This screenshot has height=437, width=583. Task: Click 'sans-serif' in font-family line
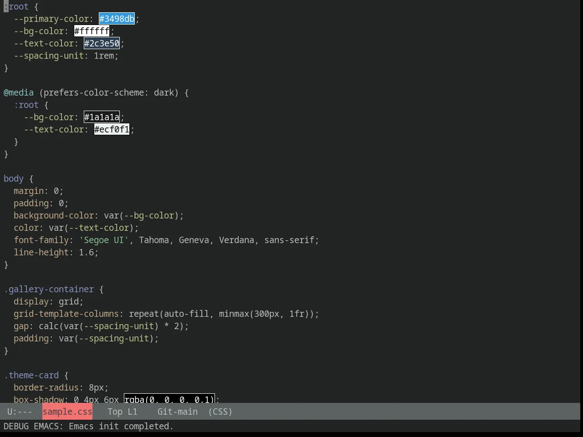point(289,240)
